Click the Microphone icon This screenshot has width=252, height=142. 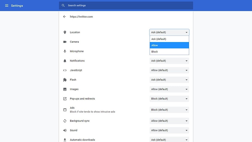coord(65,51)
